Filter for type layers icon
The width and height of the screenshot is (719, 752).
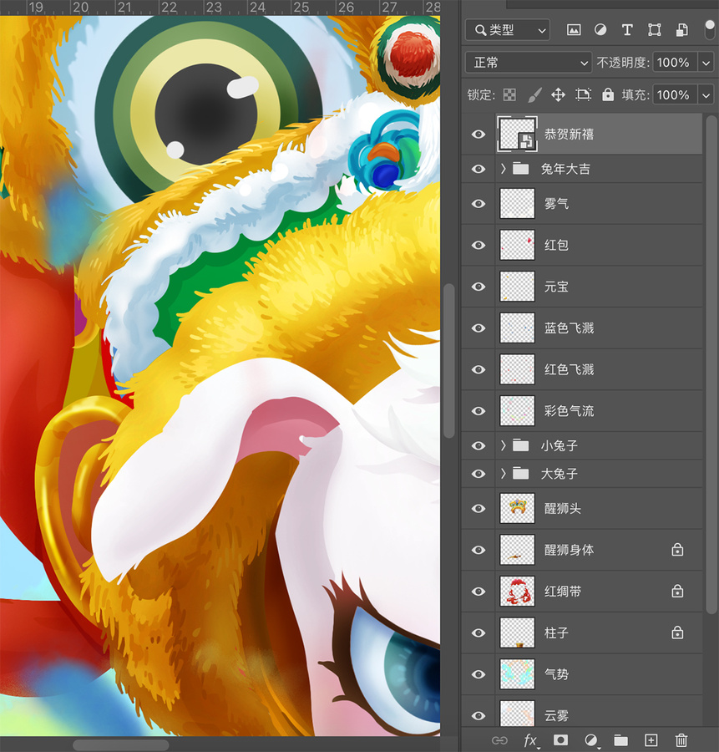[x=627, y=30]
